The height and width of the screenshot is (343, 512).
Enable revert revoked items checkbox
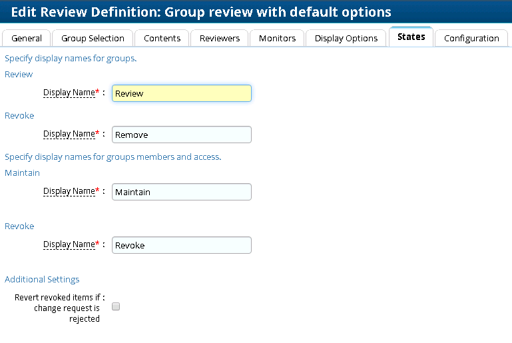116,307
